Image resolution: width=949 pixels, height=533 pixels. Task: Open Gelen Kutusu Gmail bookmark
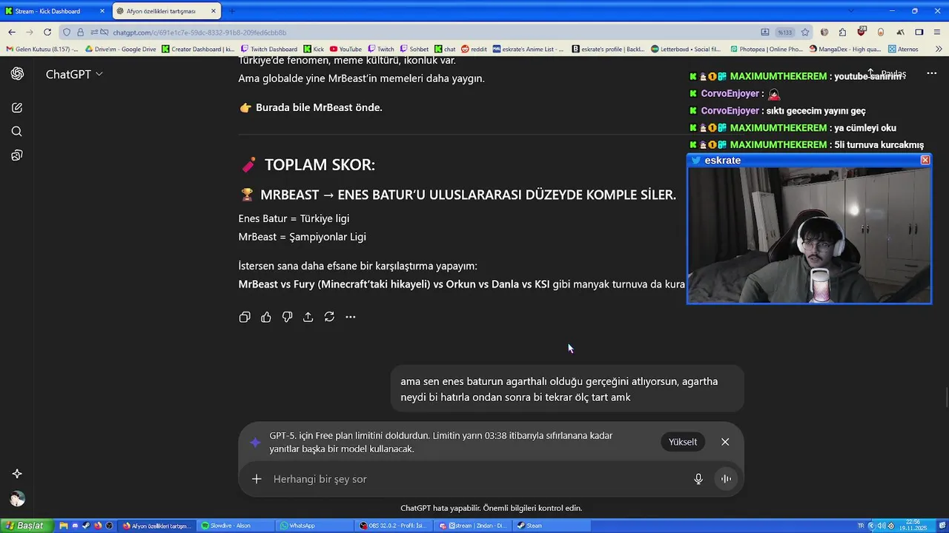42,49
